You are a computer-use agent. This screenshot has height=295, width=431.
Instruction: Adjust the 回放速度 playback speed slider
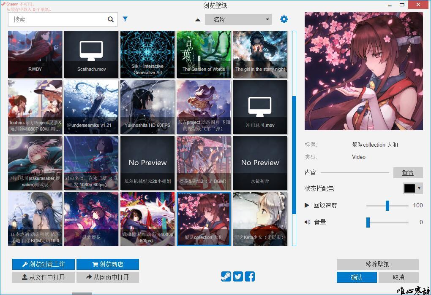[x=387, y=205]
